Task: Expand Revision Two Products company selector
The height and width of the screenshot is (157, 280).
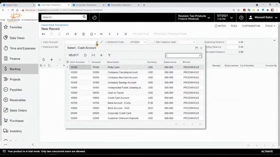Action: 194,17
